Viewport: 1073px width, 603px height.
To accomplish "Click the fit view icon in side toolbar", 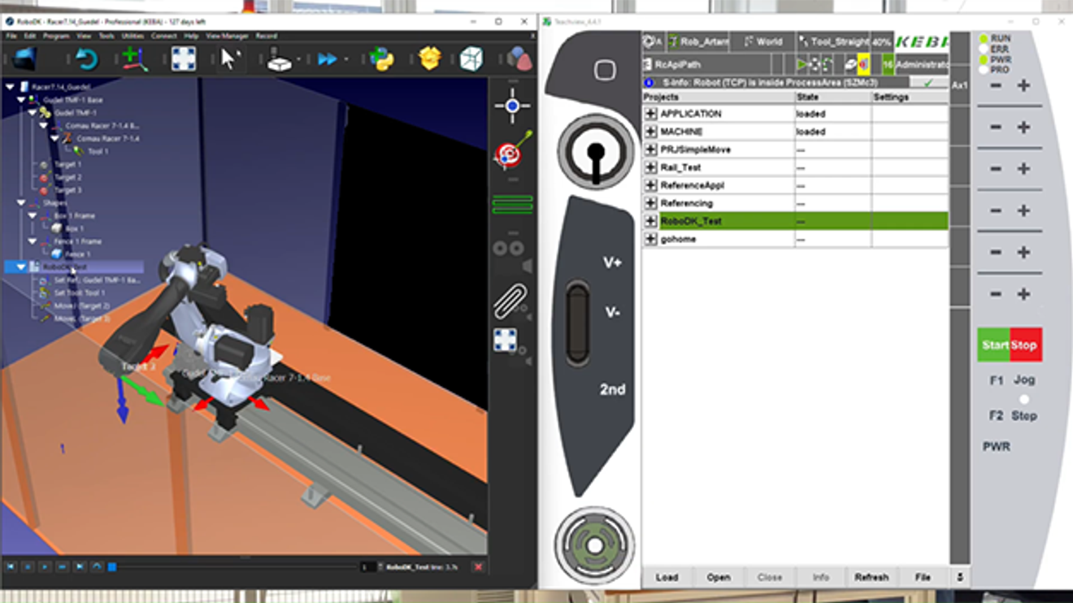I will pos(506,340).
